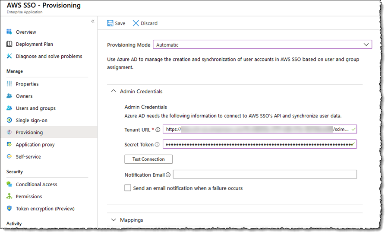The width and height of the screenshot is (388, 235).
Task: Open Application proxy page
Action: tap(35, 145)
